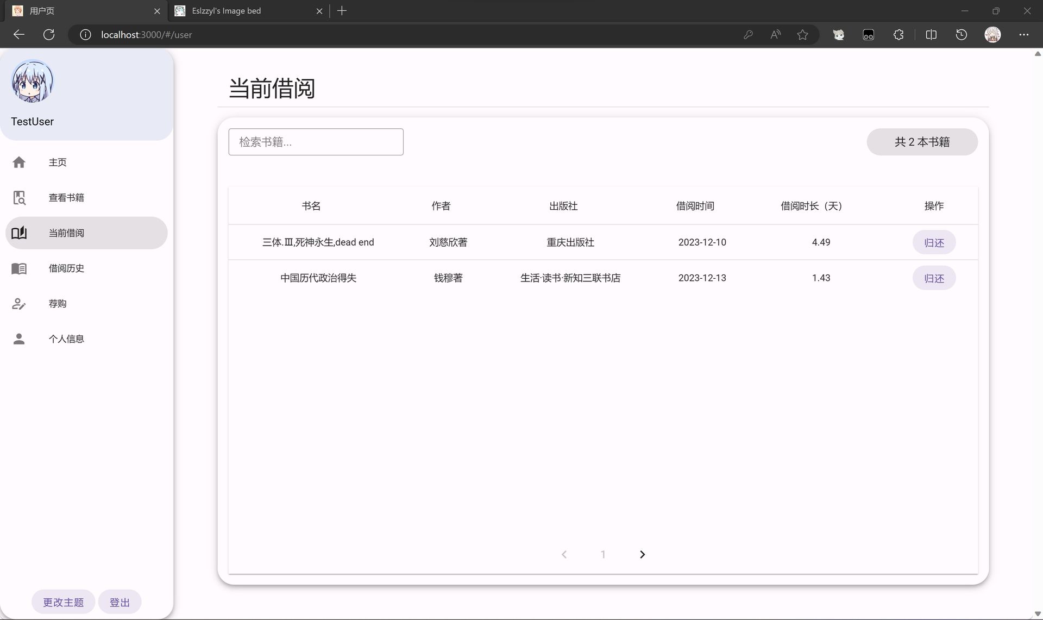This screenshot has height=620, width=1043.
Task: Click the open book icon beside 当前借阅
Action: click(19, 233)
